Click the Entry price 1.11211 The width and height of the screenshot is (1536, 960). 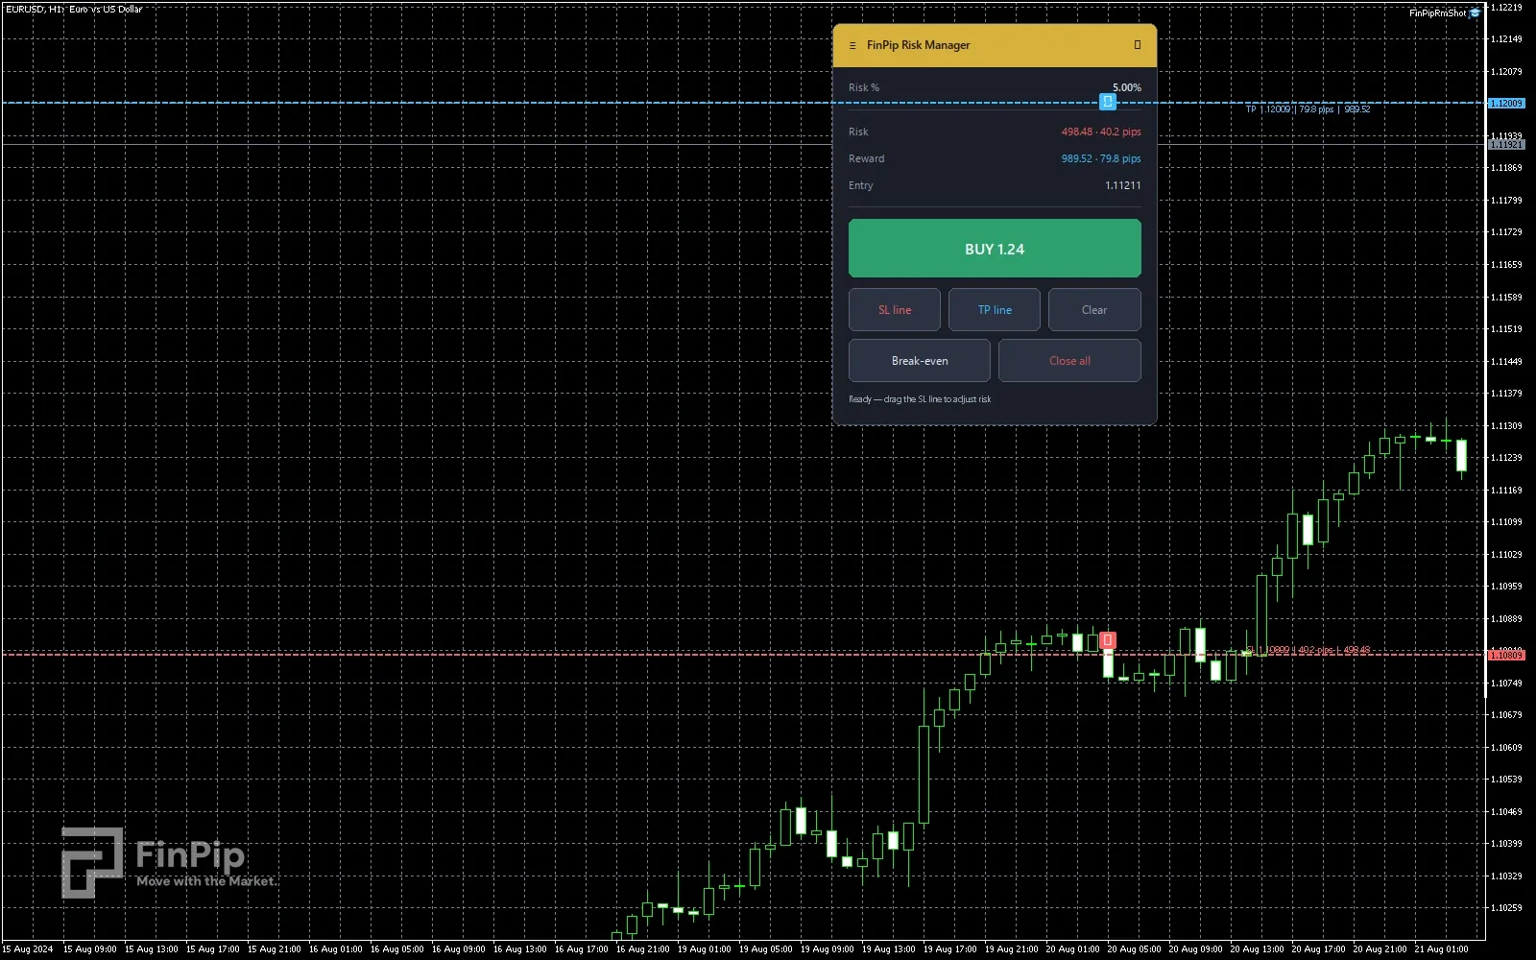(1123, 185)
